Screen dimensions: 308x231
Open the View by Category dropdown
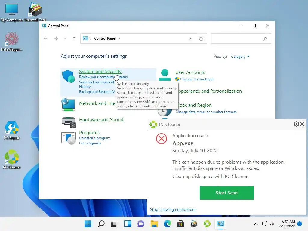pos(240,57)
